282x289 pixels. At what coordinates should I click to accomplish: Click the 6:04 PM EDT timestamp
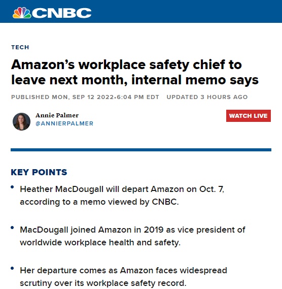[x=138, y=97]
